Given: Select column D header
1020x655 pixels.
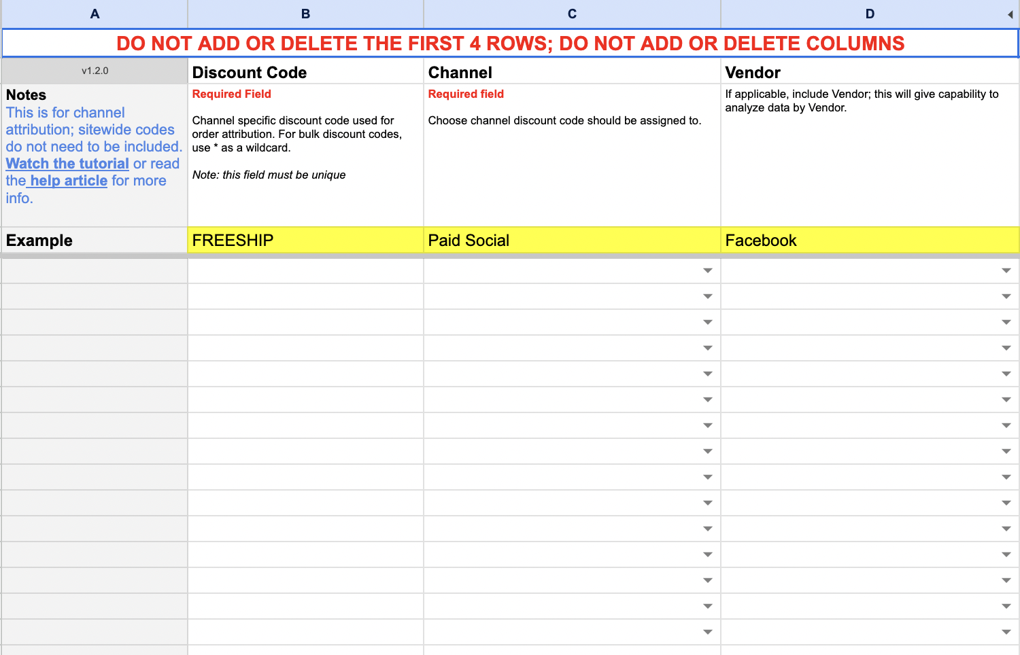Looking at the screenshot, I should point(869,14).
